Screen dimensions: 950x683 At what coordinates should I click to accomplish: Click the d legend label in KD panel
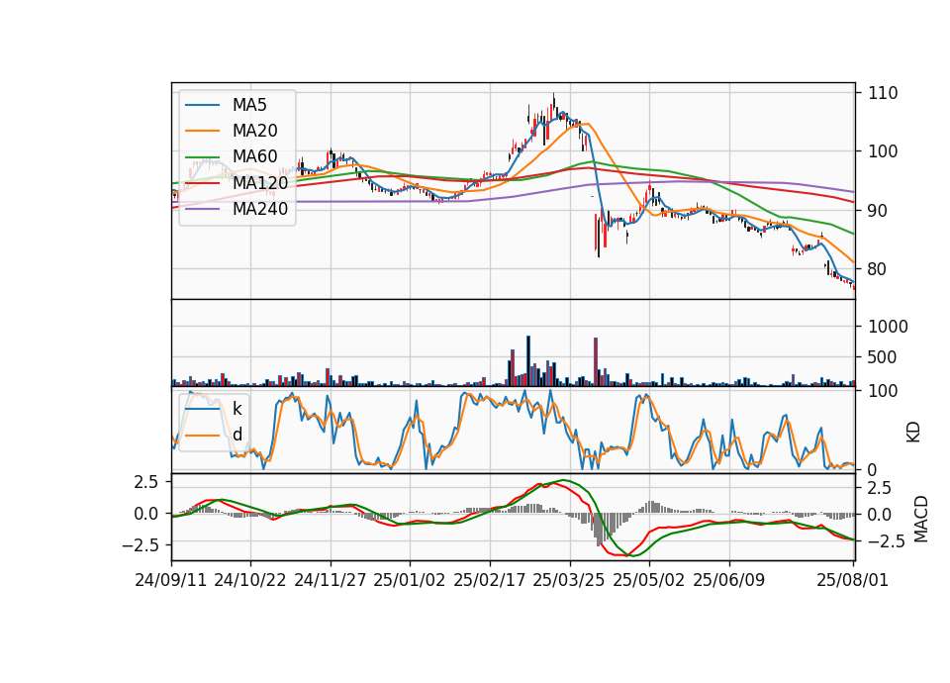pyautogui.click(x=237, y=435)
